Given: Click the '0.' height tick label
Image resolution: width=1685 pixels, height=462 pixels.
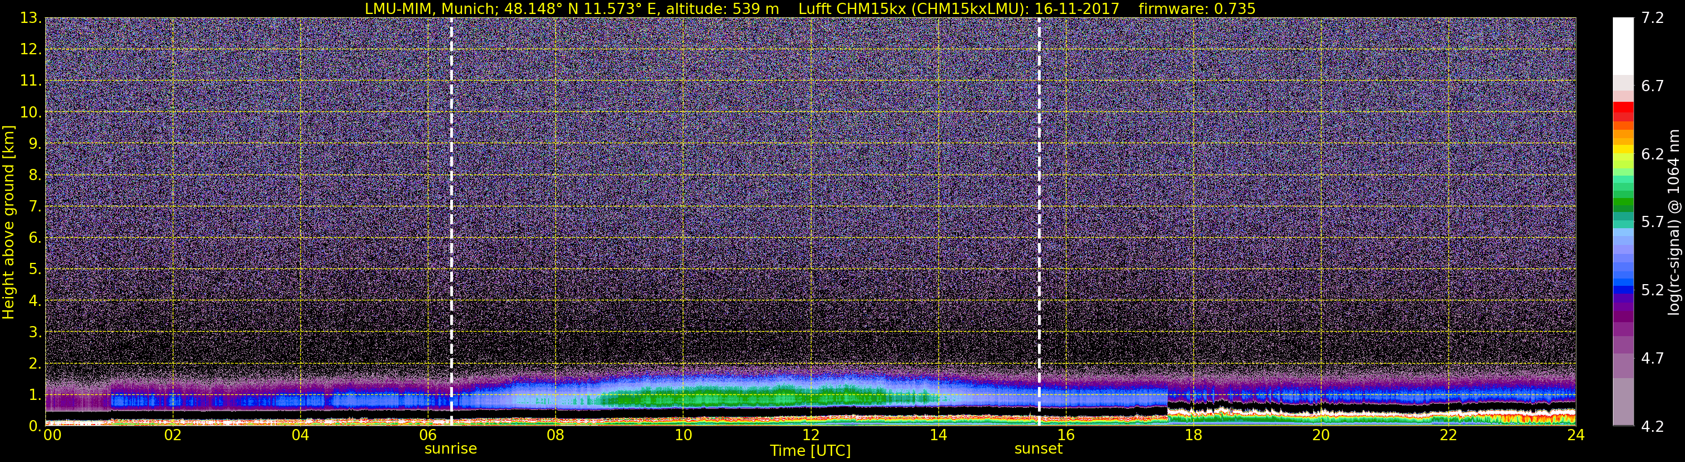Looking at the screenshot, I should [x=34, y=426].
